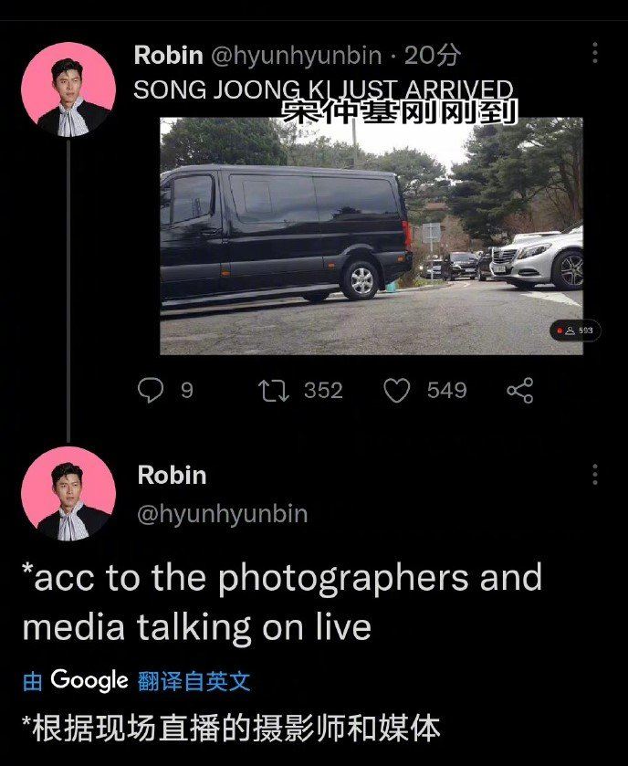Click the Robin name in second tweet
The image size is (628, 766).
tap(172, 476)
